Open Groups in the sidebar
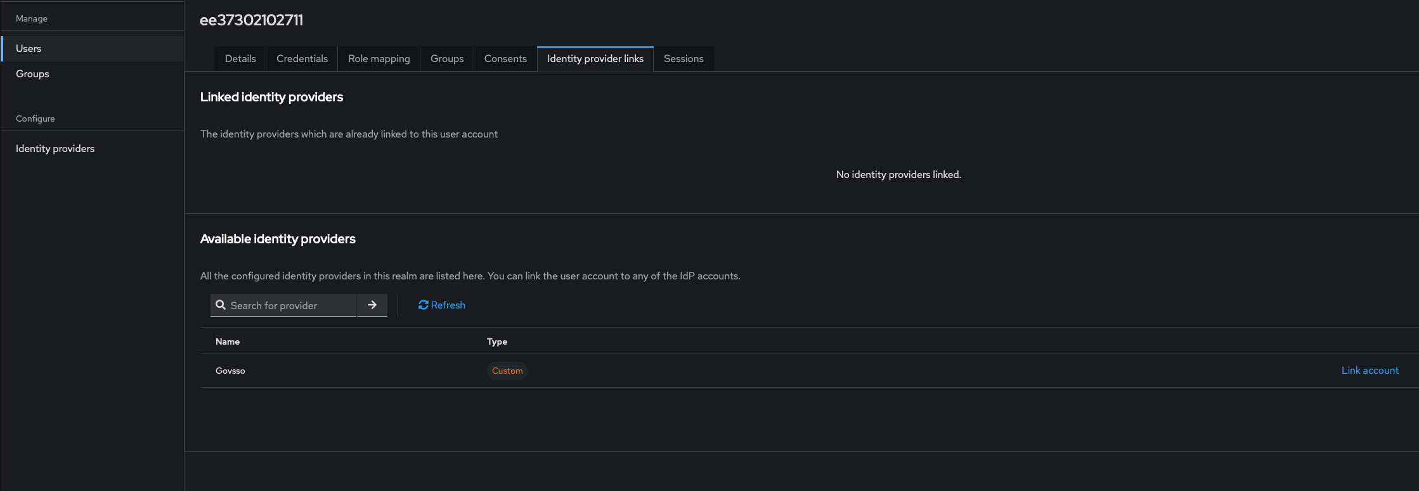The width and height of the screenshot is (1419, 491). (x=93, y=74)
